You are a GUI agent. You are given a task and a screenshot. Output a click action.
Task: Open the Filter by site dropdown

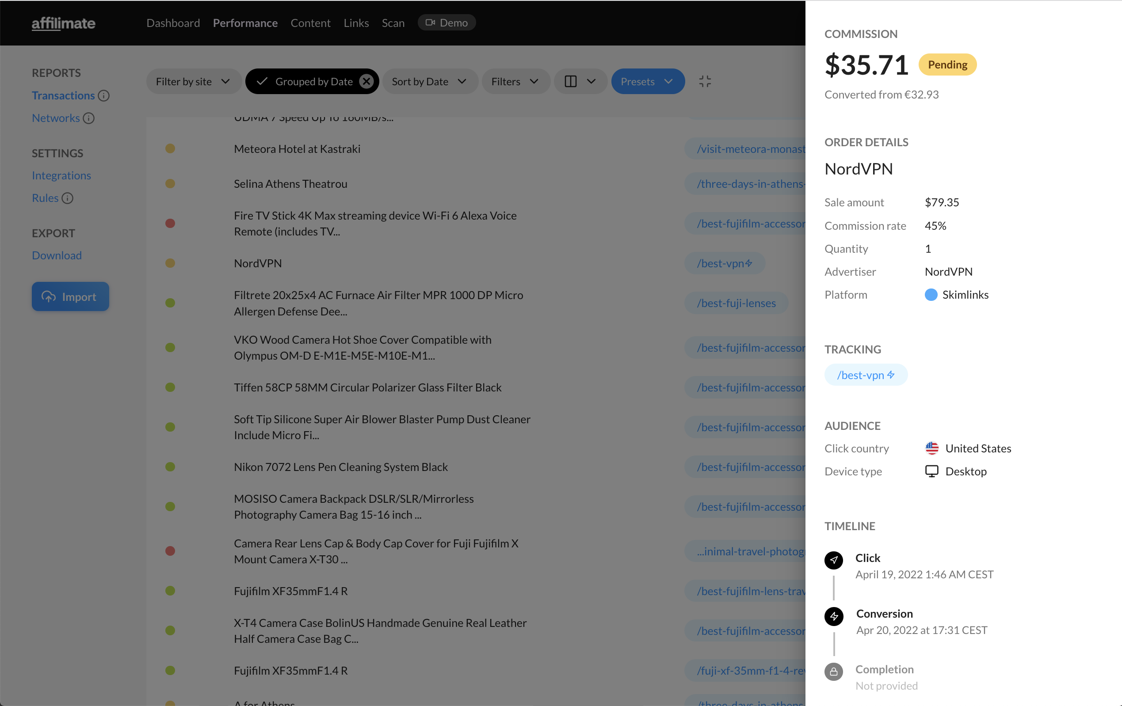click(x=193, y=81)
